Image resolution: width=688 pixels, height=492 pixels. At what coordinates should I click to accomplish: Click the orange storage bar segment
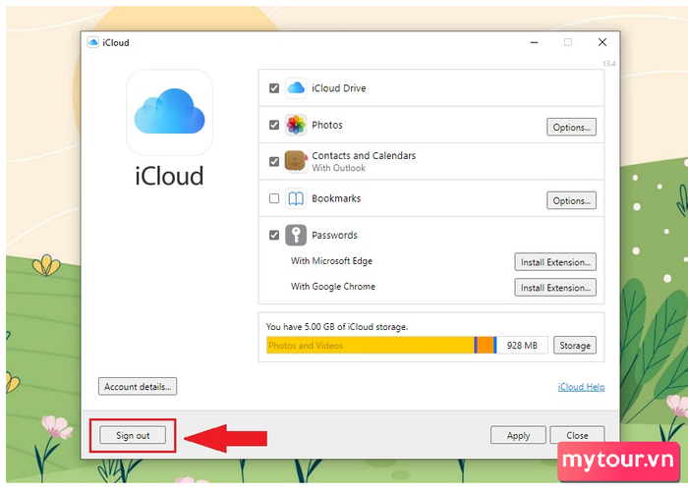pyautogui.click(x=486, y=346)
